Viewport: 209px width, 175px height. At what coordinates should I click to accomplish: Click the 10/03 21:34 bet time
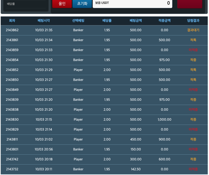(44, 40)
